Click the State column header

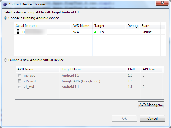pyautogui.click(x=150, y=26)
